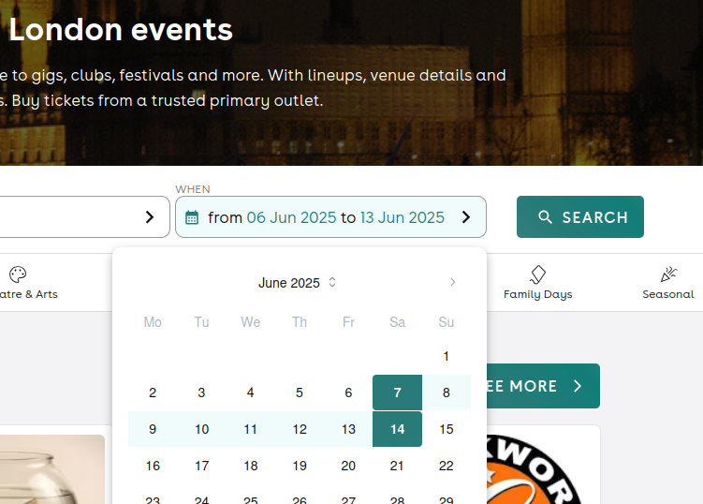This screenshot has width=703, height=504.
Task: Choose June 20 on the date picker
Action: pyautogui.click(x=348, y=466)
